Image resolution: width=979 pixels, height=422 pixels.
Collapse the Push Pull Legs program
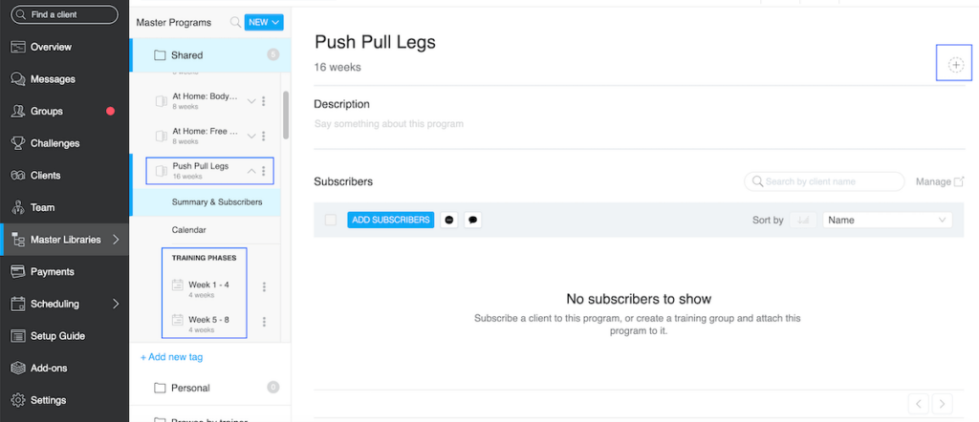251,171
